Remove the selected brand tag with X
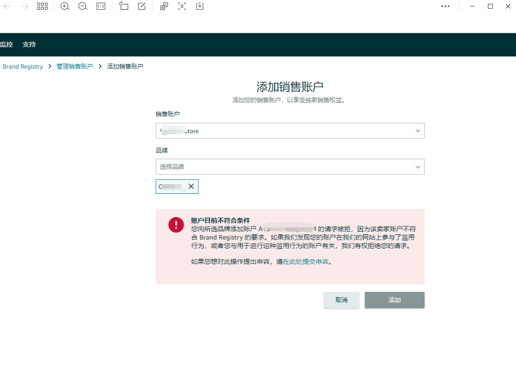The image size is (516, 386). [x=191, y=186]
